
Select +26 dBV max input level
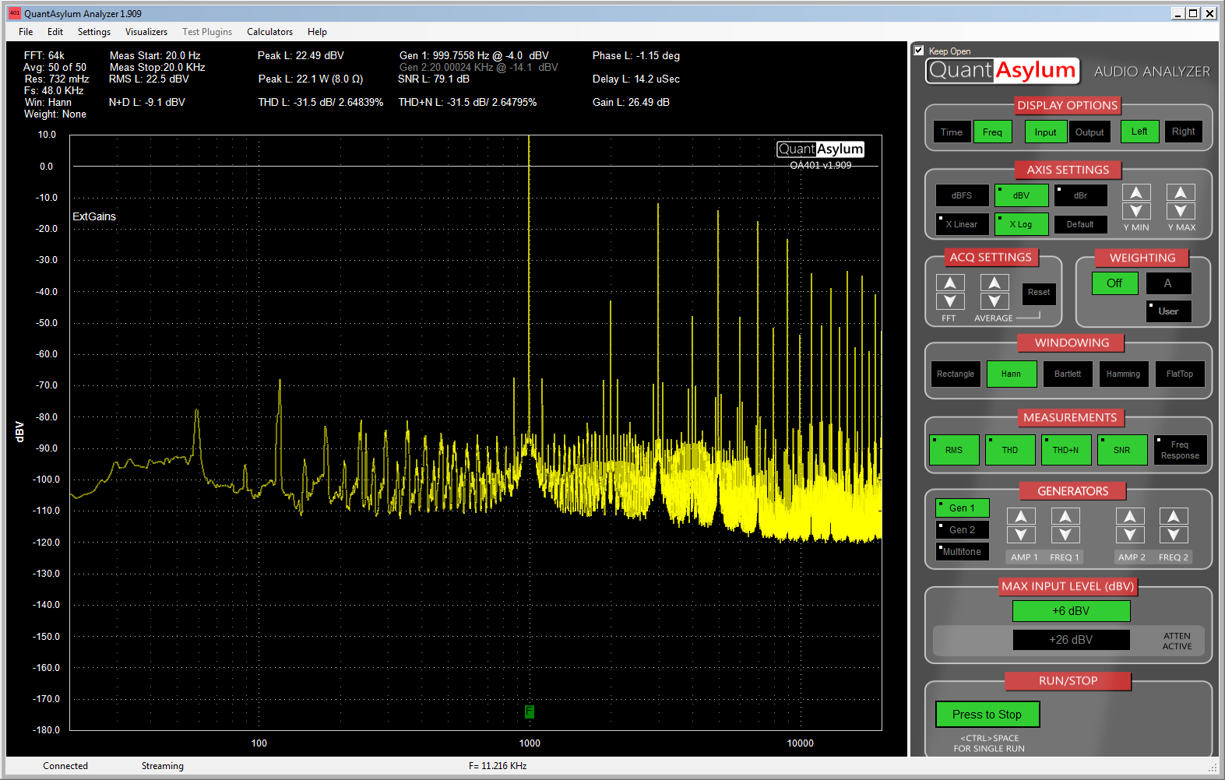point(1071,640)
